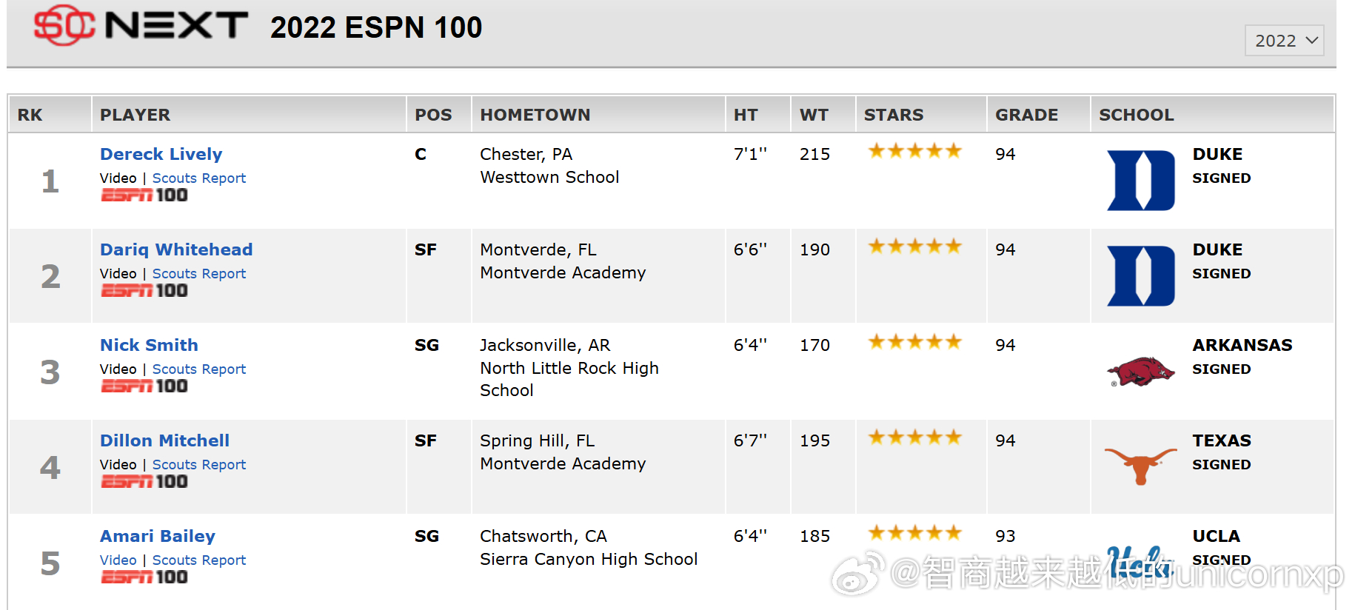The image size is (1355, 610).
Task: Click the Amari Bailey name link
Action: pyautogui.click(x=158, y=536)
